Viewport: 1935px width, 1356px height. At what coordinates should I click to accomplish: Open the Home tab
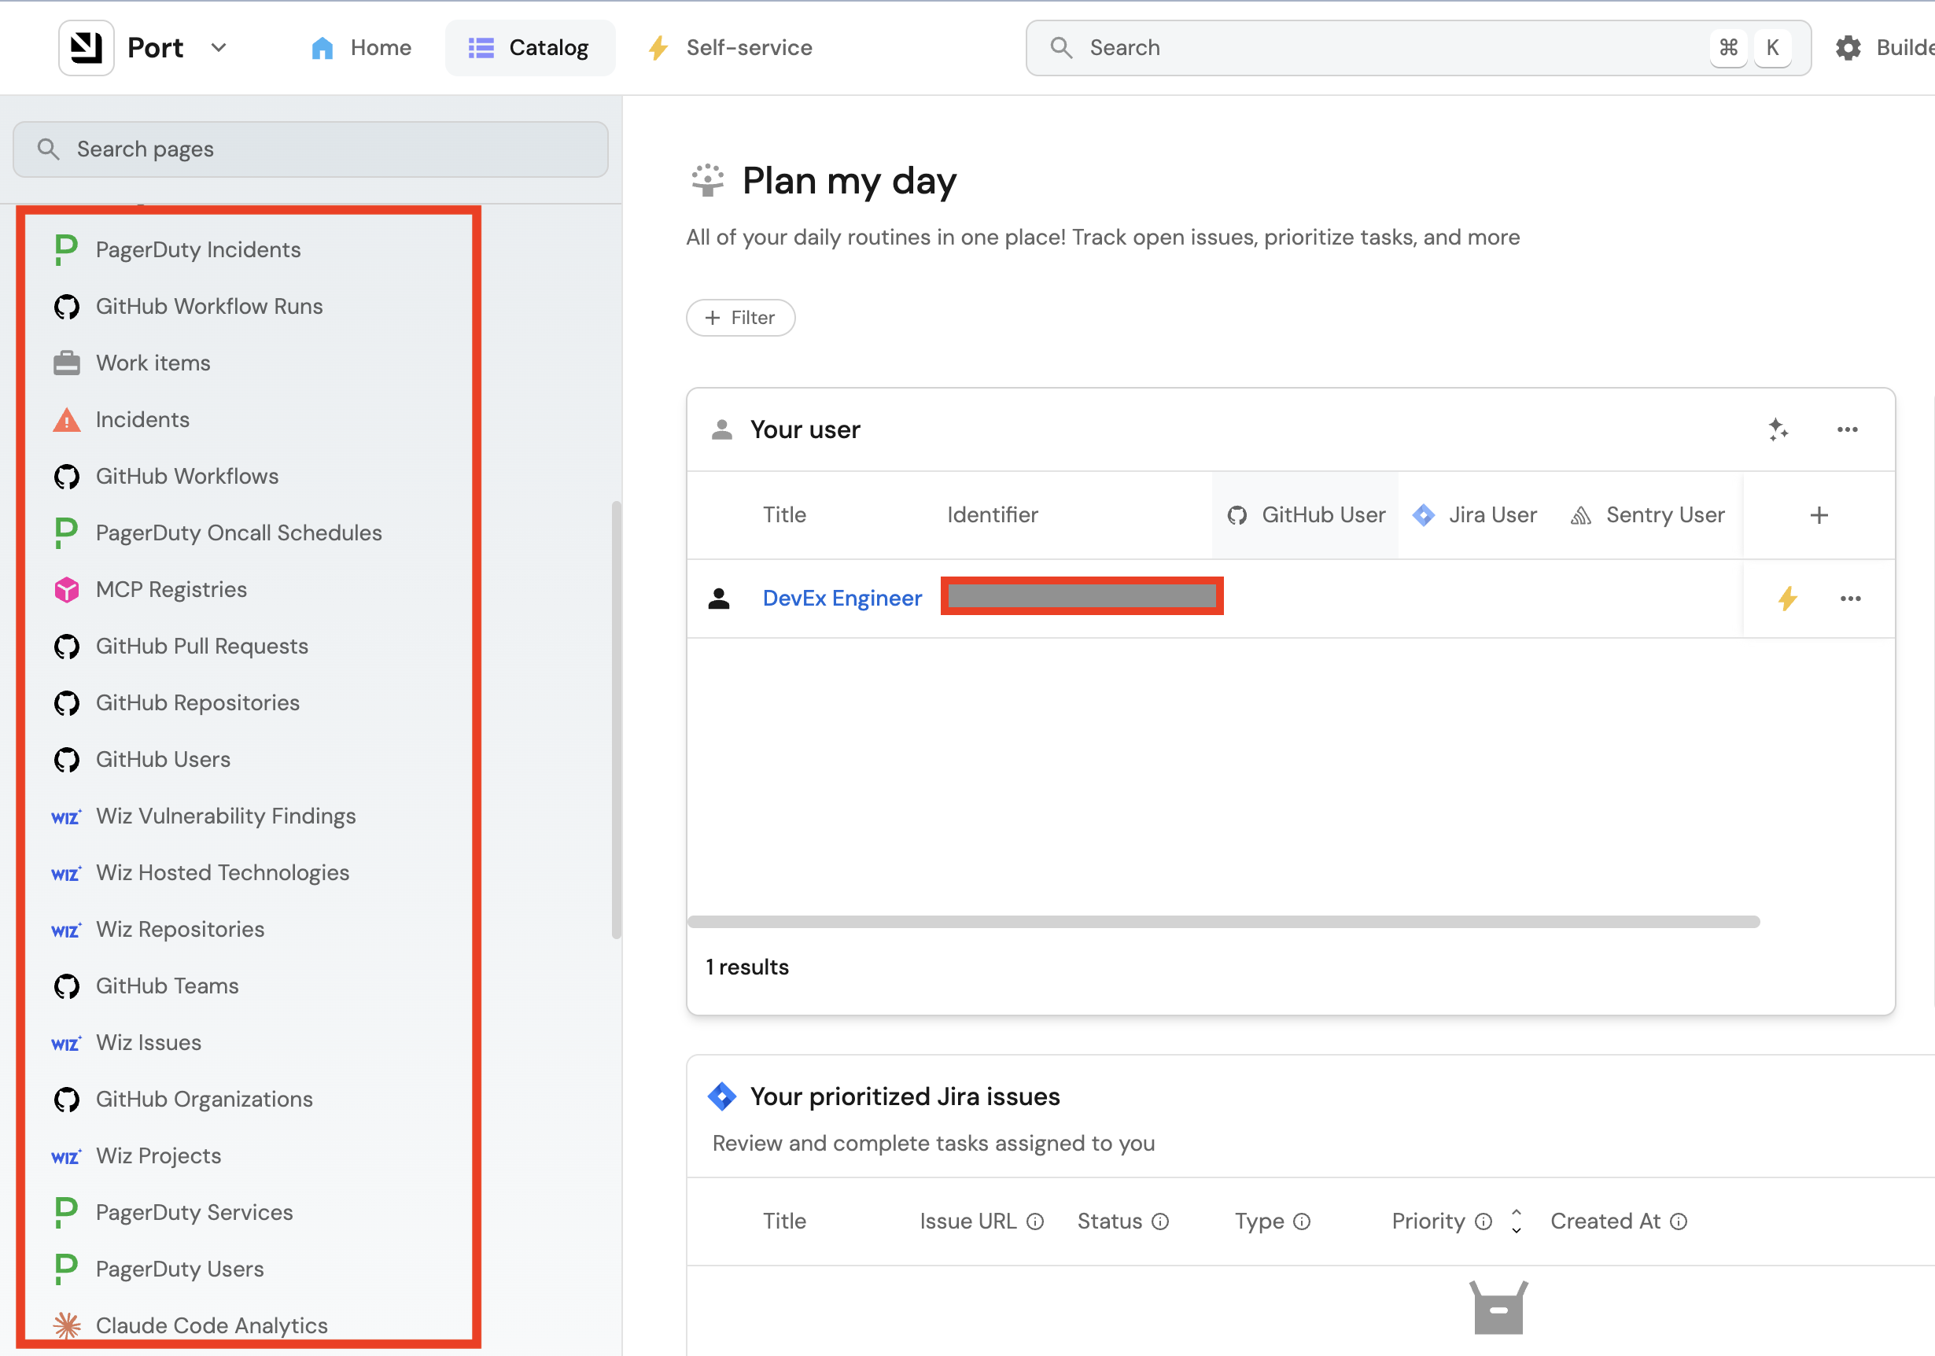(x=361, y=48)
